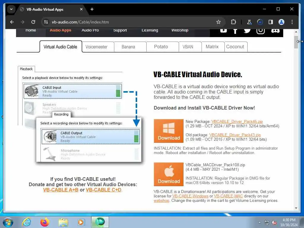Click the Recording tab in the illustration

pos(61,114)
